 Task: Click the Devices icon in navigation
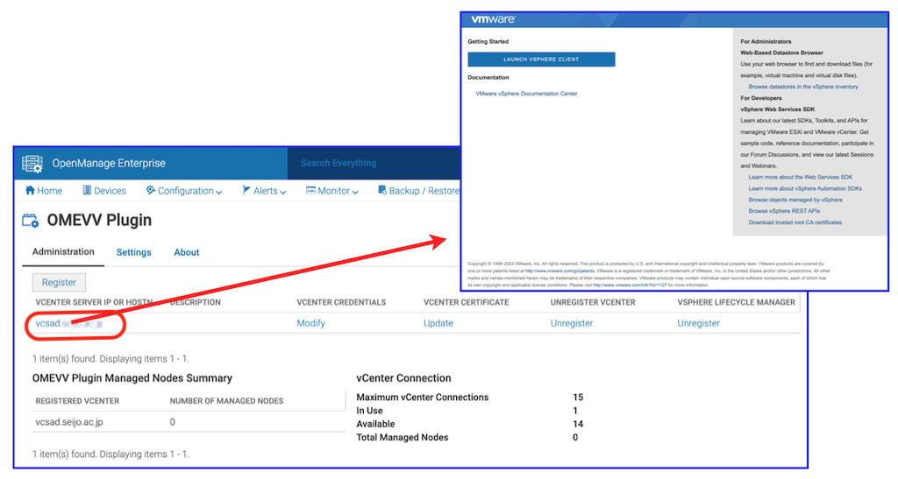click(87, 190)
